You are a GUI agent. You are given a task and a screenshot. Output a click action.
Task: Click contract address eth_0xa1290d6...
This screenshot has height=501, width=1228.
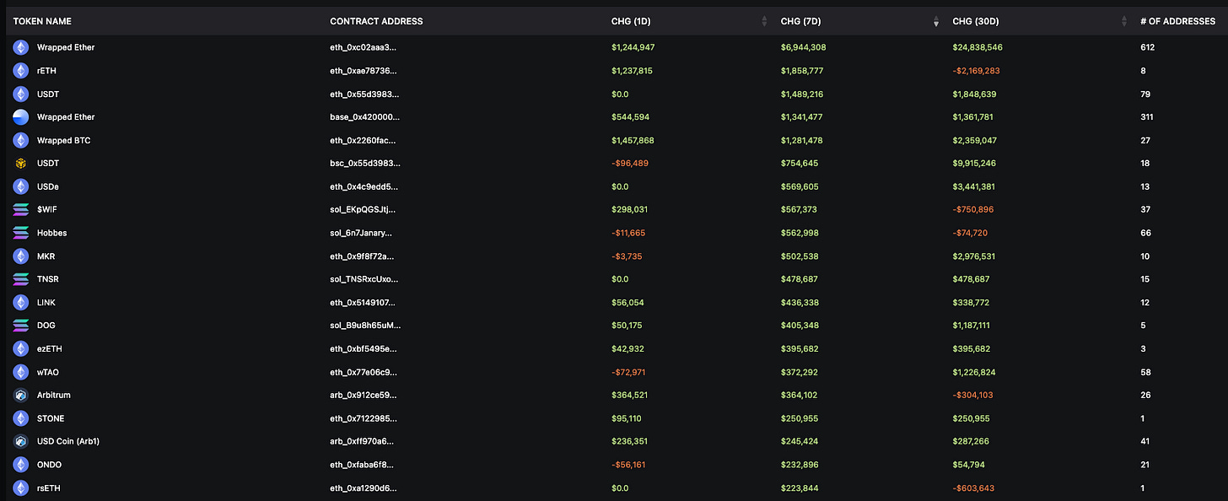pos(363,488)
